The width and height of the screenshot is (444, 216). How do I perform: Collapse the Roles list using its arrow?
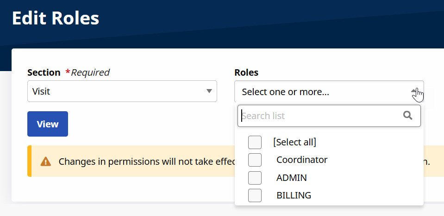click(x=414, y=91)
